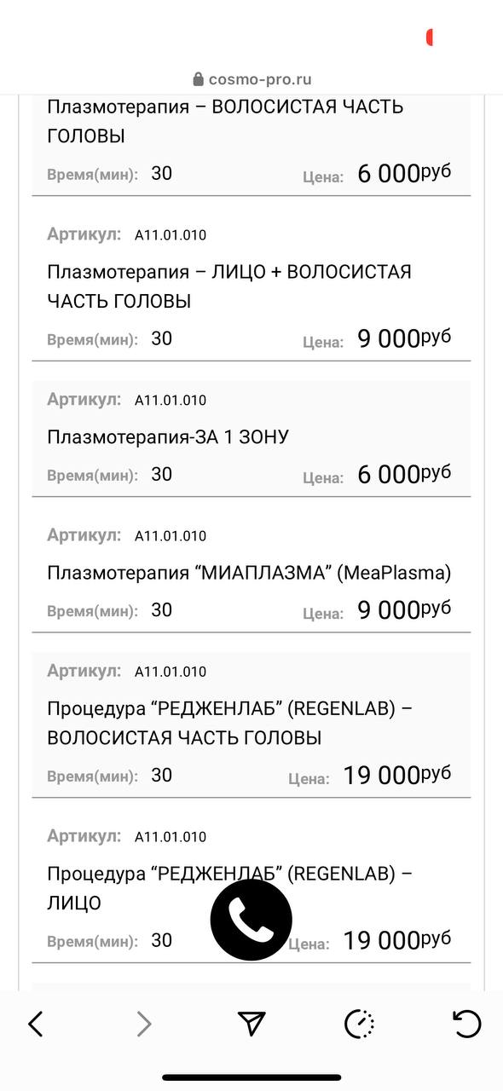503x1091 pixels.
Task: Tap the 9 000 руб price of MeaPlasma
Action: point(404,609)
